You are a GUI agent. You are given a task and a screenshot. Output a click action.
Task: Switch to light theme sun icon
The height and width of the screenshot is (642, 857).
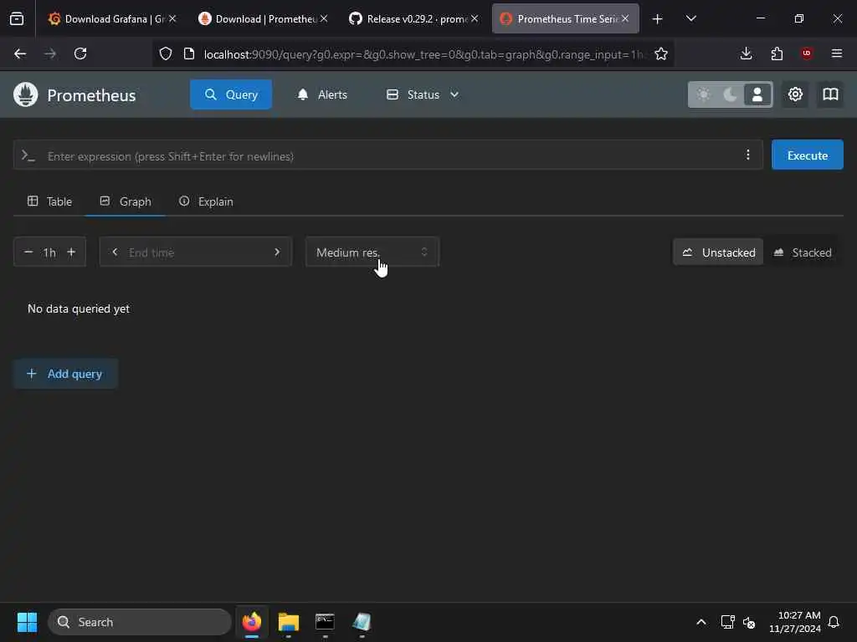703,94
